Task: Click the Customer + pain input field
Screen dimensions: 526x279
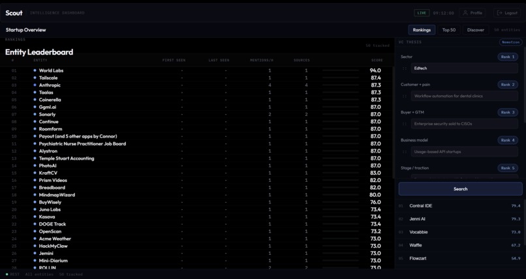Action: [x=464, y=96]
